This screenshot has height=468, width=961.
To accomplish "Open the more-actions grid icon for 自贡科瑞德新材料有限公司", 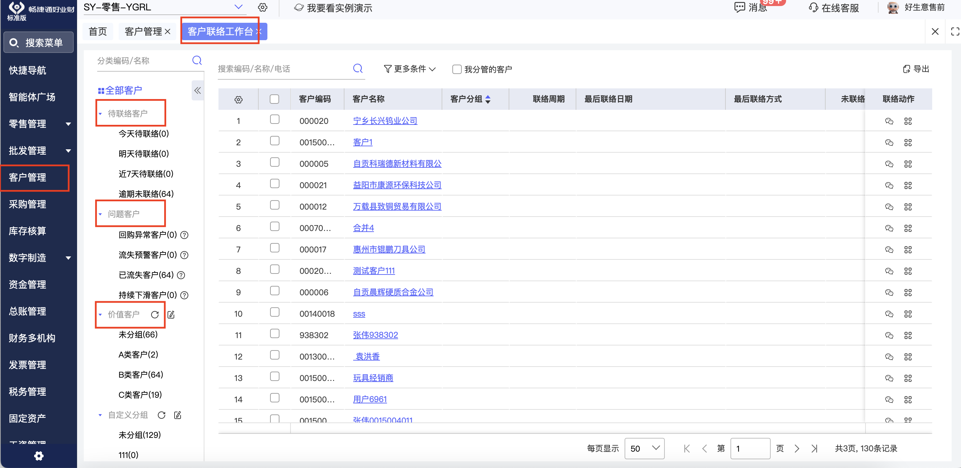I will point(908,164).
